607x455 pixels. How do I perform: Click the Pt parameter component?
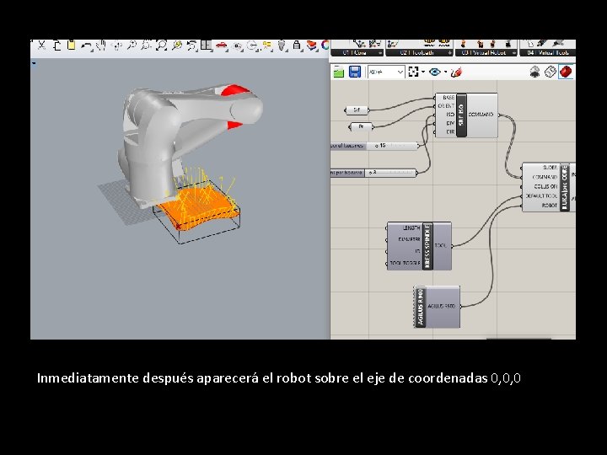click(x=361, y=126)
